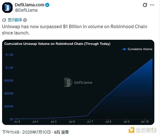The image size is (160, 136).
Task: Click the blue verified badge
Action: coord(47,5)
